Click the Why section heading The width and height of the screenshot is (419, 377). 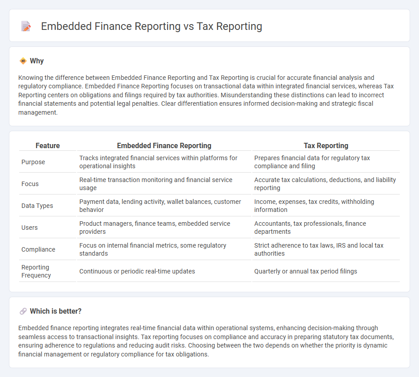coord(37,61)
